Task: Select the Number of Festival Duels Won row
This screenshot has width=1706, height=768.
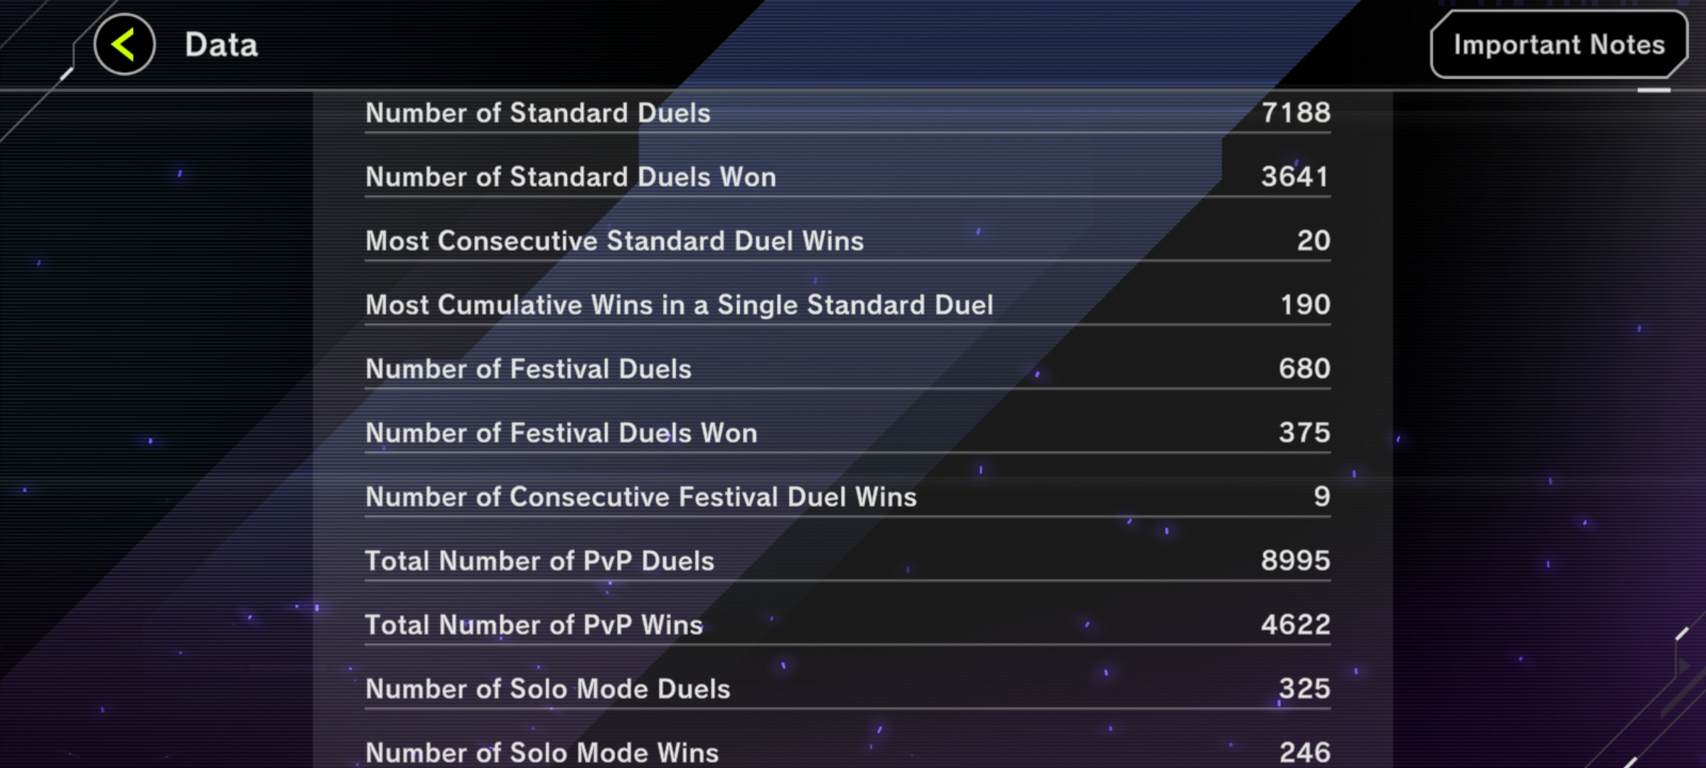Action: pos(847,433)
